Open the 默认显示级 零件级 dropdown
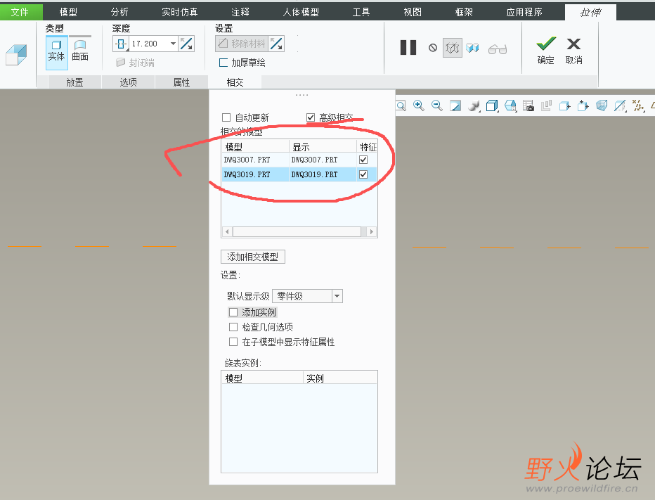The height and width of the screenshot is (500, 655). click(x=337, y=295)
